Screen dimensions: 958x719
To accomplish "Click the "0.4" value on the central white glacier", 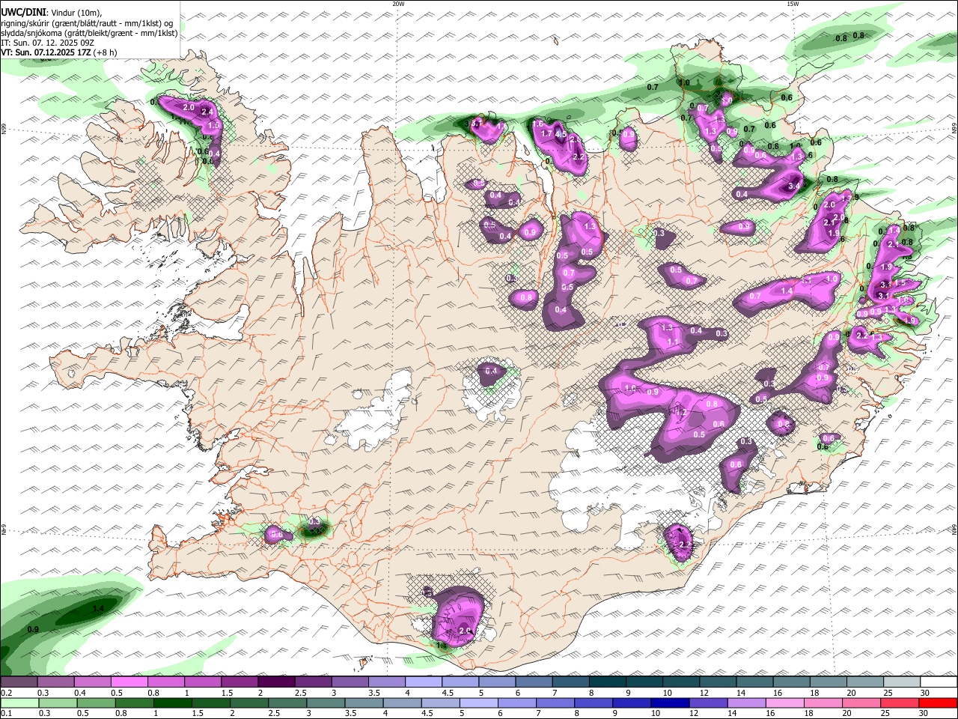I will [492, 371].
